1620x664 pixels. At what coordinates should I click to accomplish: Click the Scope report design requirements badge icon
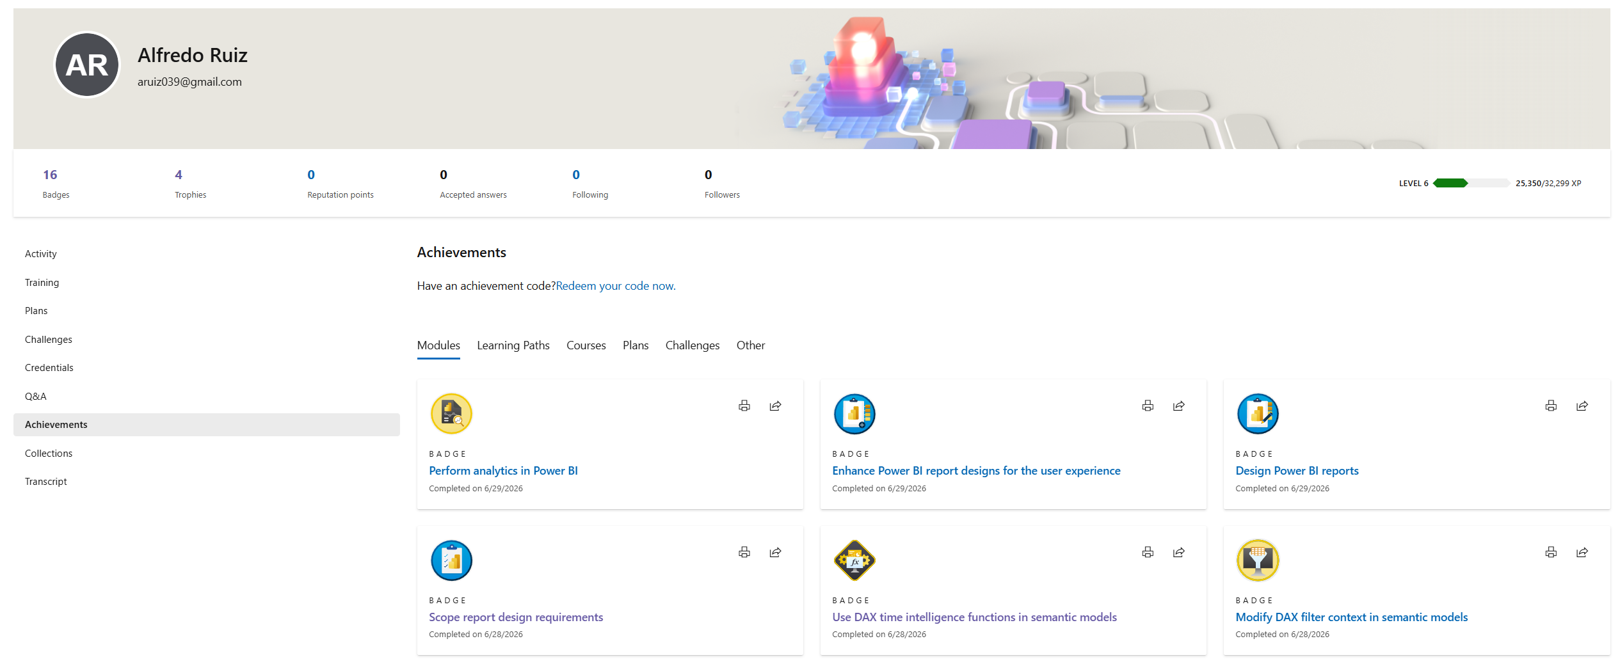tap(451, 560)
